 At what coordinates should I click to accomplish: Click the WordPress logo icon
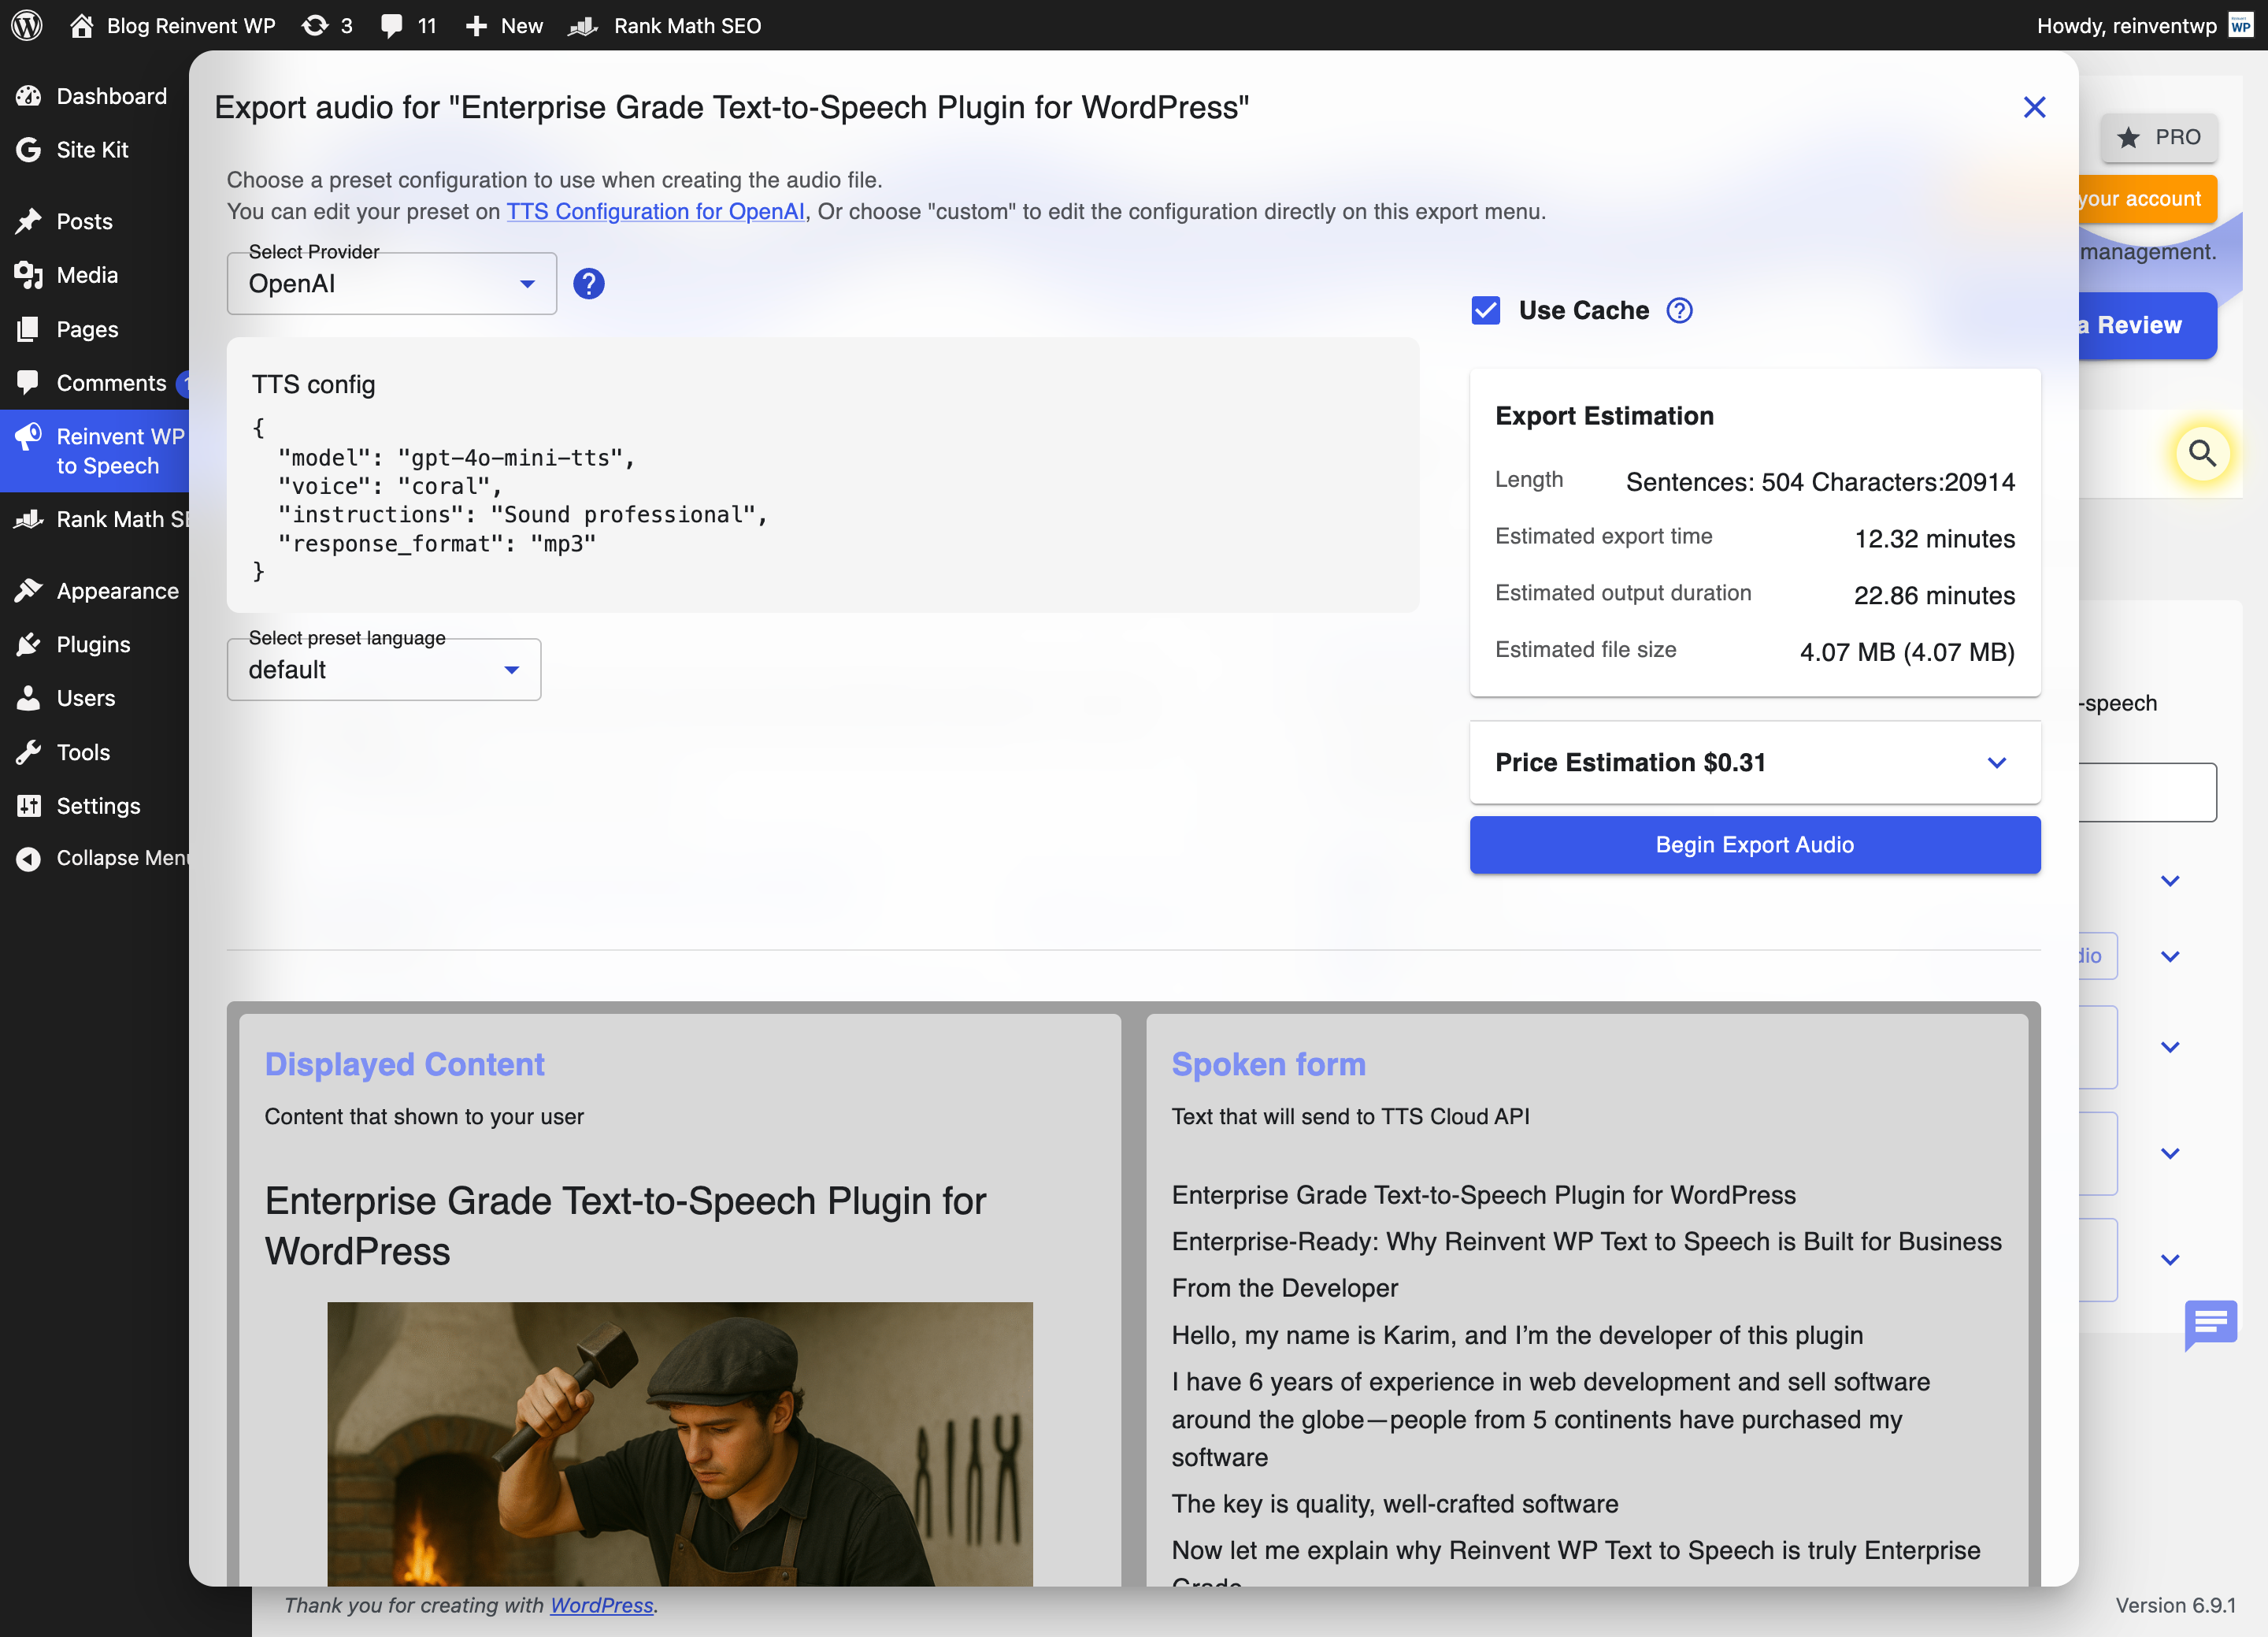27,25
